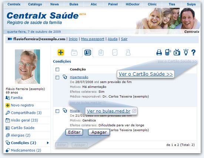Viewport: 204px width, 158px height.
Task: Open Medicamentos (2) in the sidebar
Action: point(26,150)
